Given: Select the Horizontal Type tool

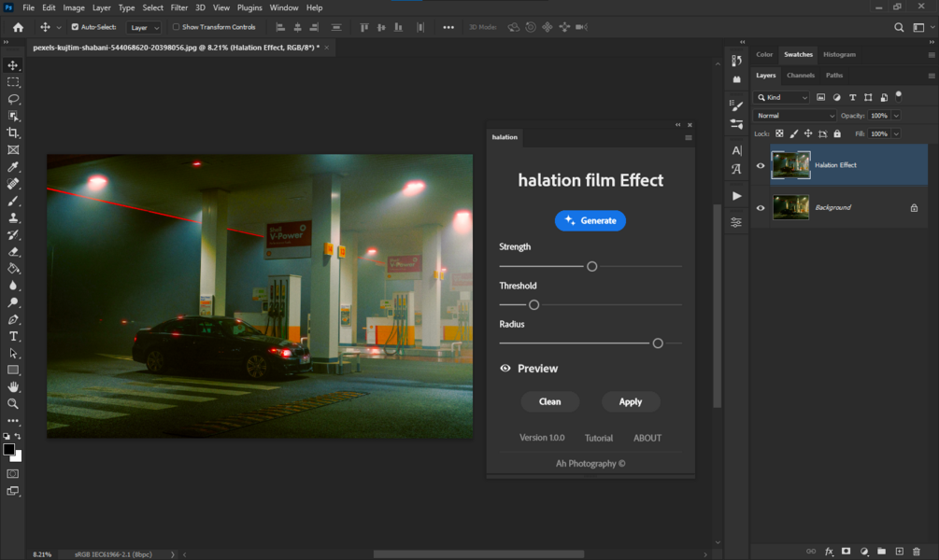Looking at the screenshot, I should click(x=13, y=336).
